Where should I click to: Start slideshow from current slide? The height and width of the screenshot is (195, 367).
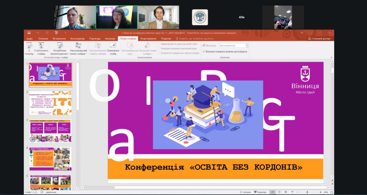click(x=41, y=48)
